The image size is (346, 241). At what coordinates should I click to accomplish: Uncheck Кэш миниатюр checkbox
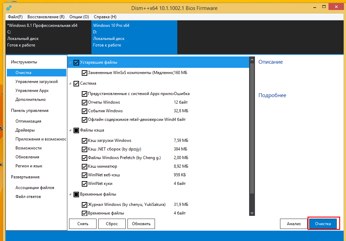(84, 167)
